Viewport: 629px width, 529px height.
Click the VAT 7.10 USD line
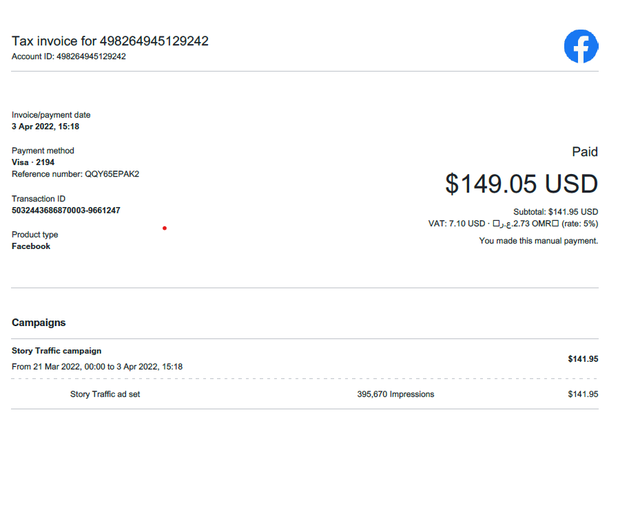click(513, 224)
